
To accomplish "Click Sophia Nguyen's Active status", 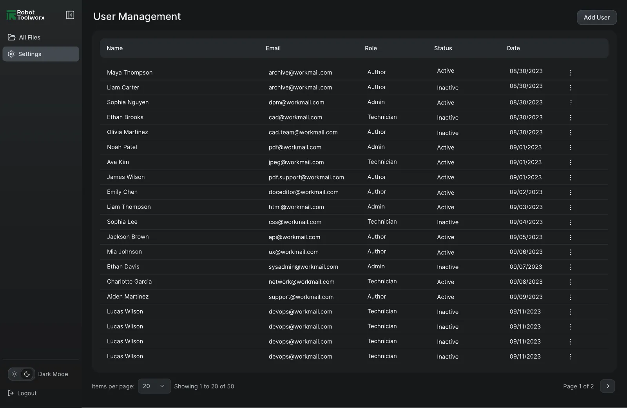I will (446, 102).
